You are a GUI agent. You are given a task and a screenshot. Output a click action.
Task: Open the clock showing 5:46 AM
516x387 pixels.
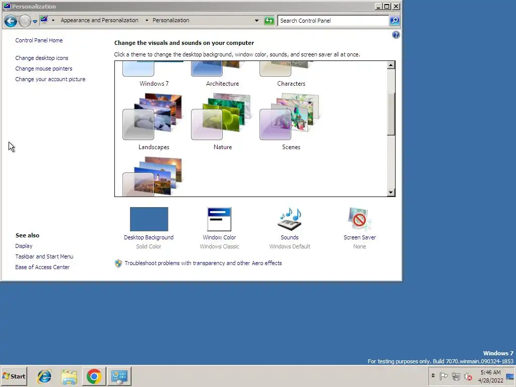tap(491, 376)
